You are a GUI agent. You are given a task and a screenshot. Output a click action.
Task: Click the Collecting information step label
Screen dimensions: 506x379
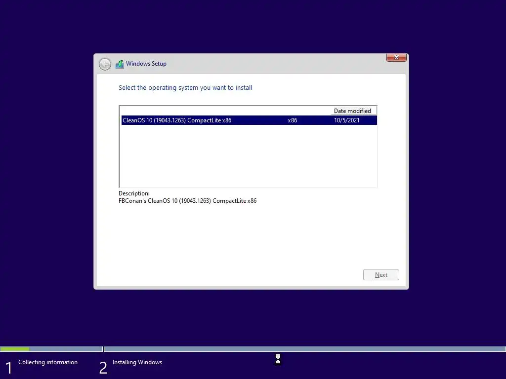pos(48,362)
